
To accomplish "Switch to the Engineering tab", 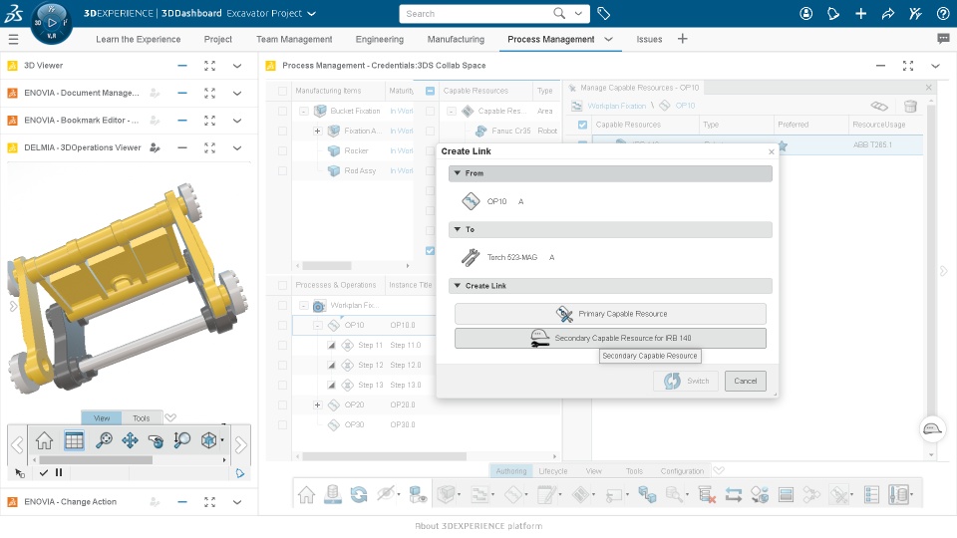I will click(x=380, y=39).
